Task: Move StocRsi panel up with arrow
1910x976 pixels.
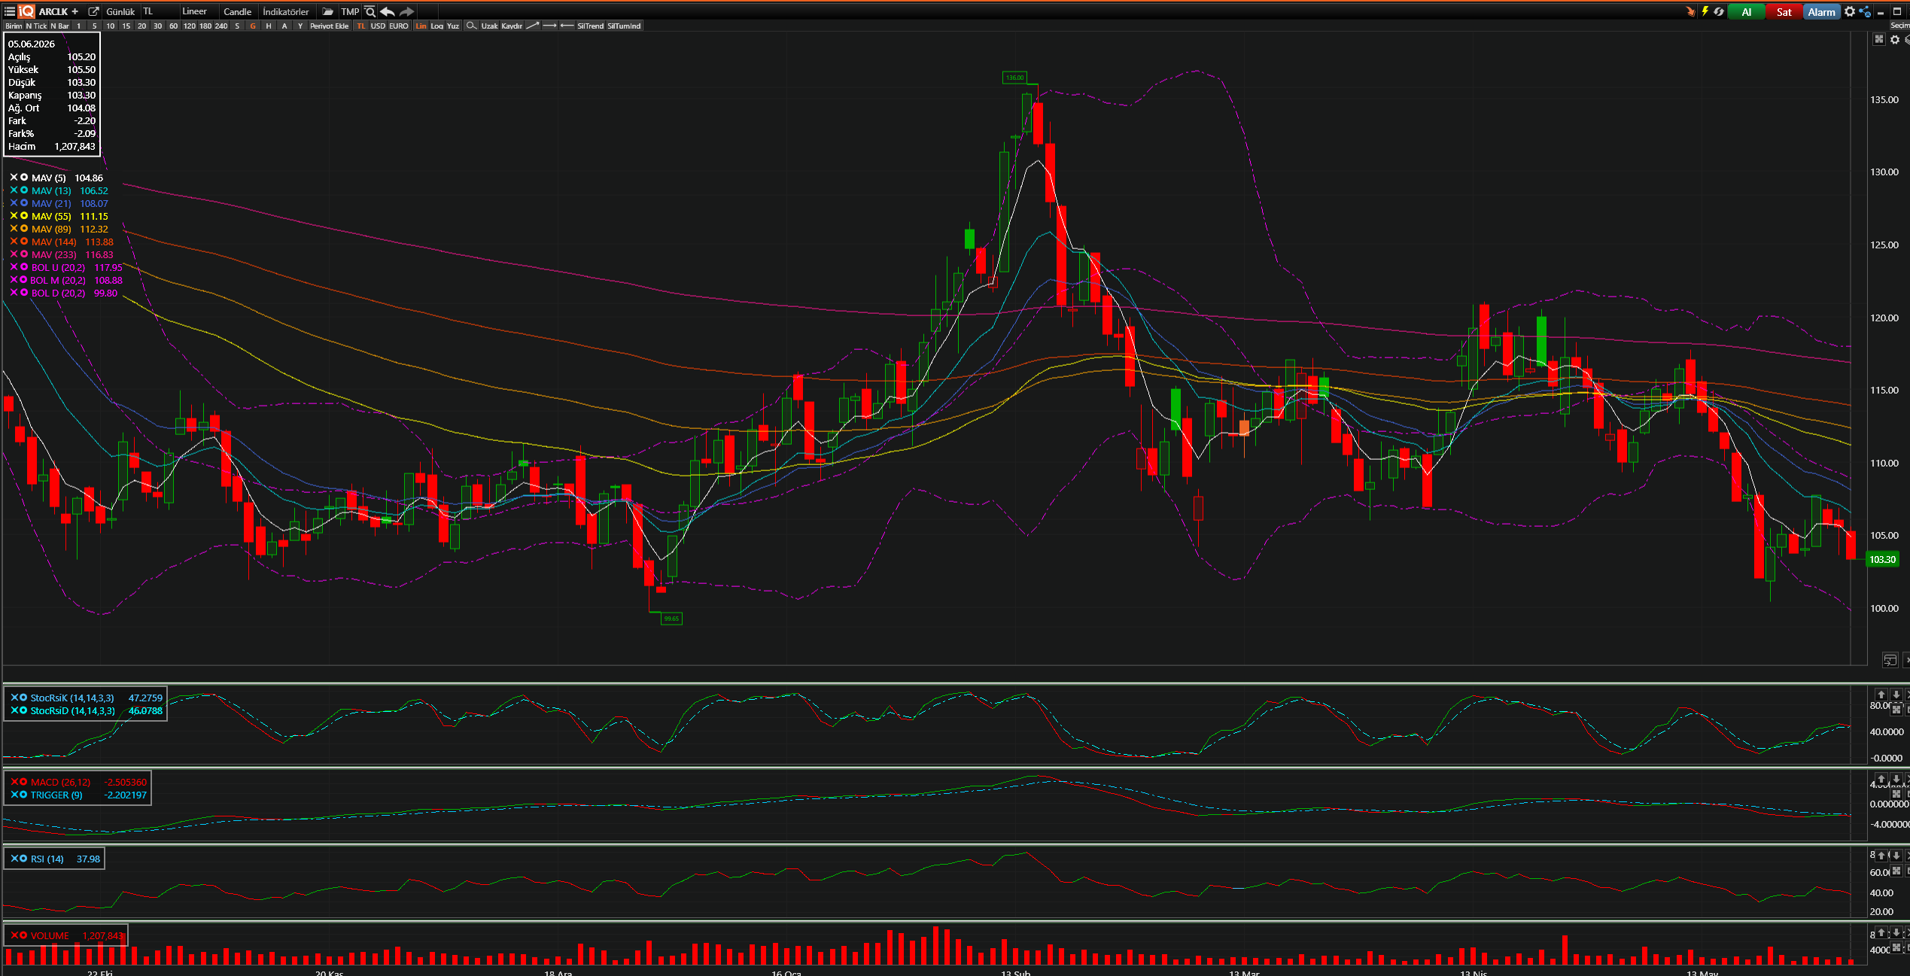Action: point(1881,695)
